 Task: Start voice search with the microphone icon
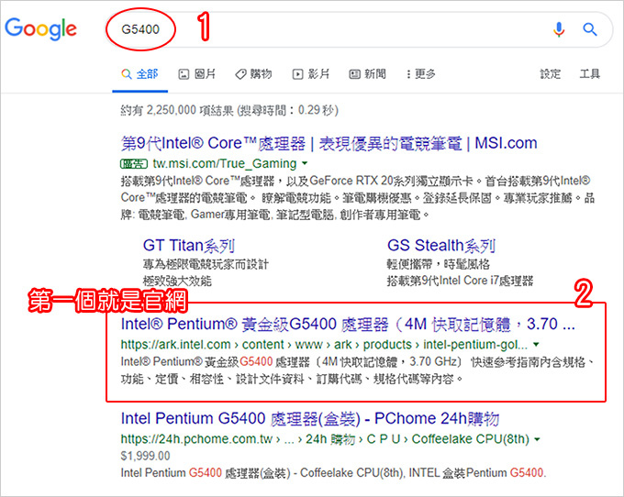(x=559, y=29)
